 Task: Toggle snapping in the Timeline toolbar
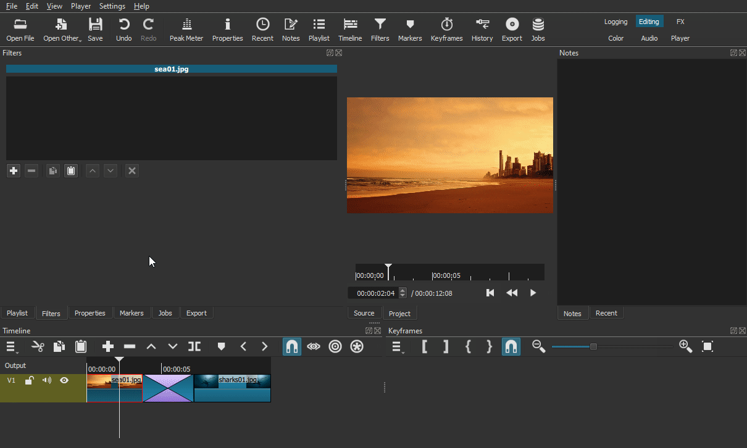pos(291,346)
